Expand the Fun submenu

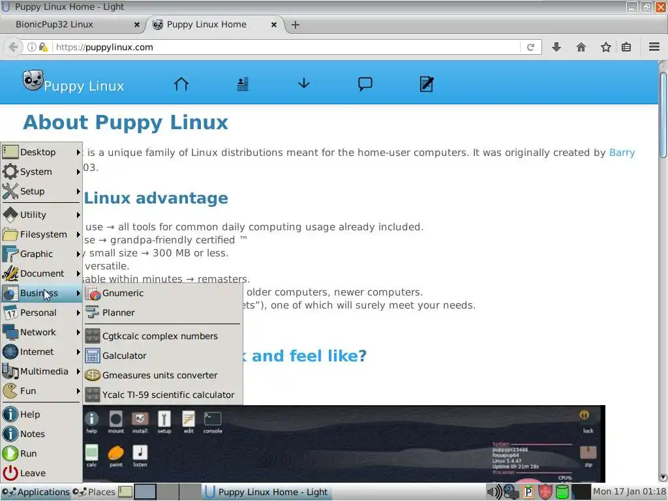click(41, 391)
